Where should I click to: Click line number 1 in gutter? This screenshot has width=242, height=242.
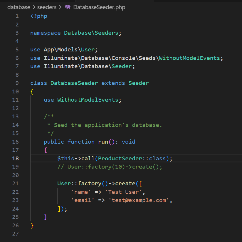17,16
